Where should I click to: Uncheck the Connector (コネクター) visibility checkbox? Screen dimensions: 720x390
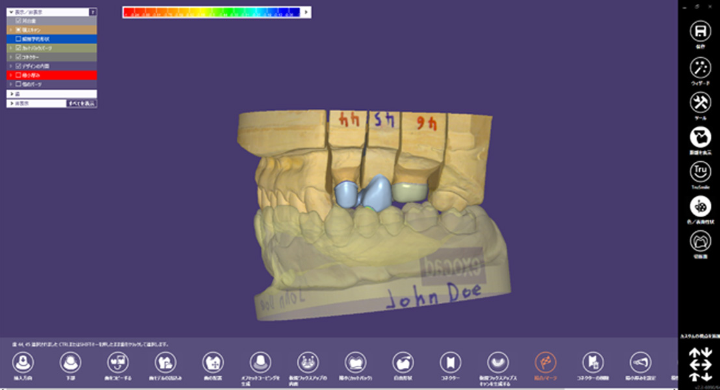tap(18, 57)
